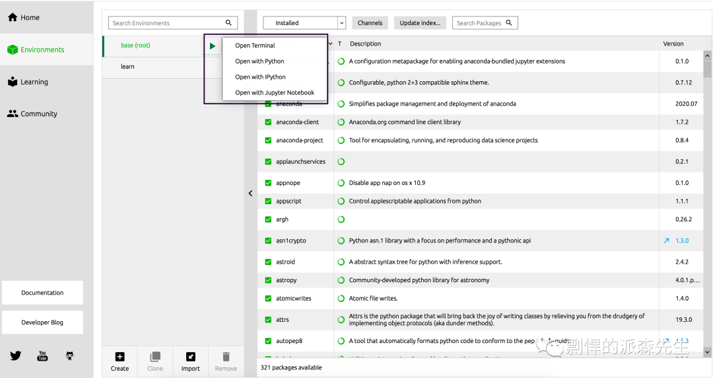
Task: Collapse the environments panel with the left chevron
Action: pos(250,194)
